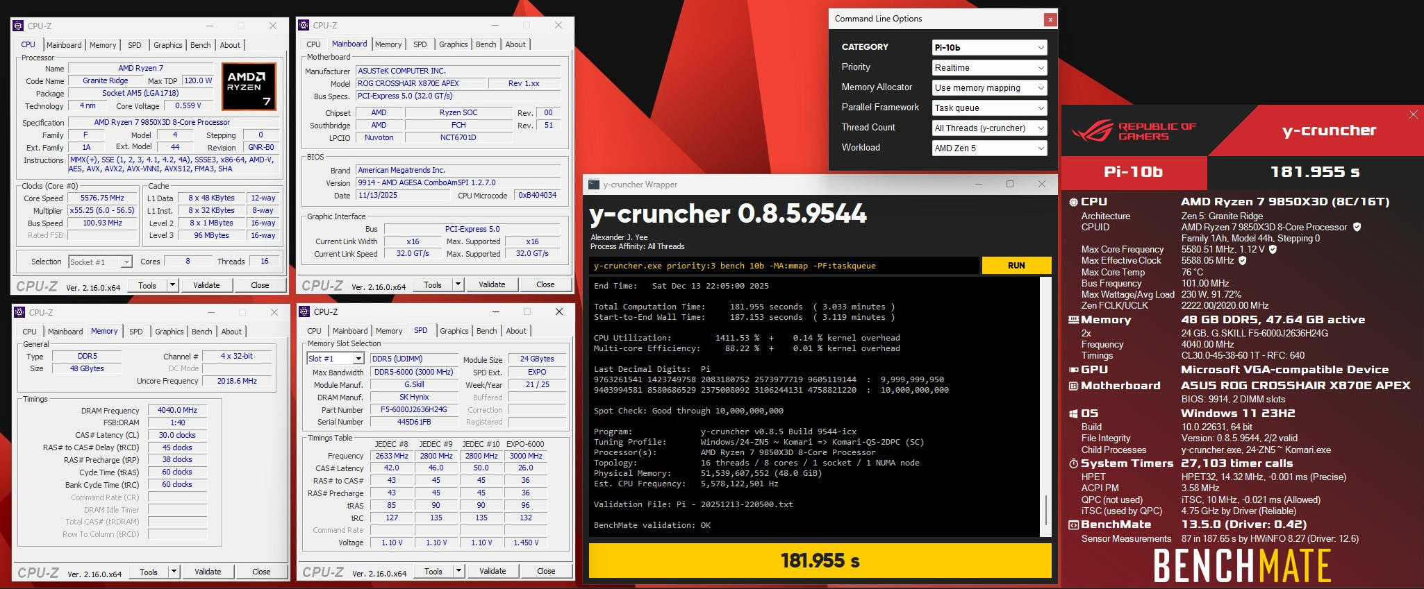The width and height of the screenshot is (1424, 589).
Task: Open the Parallel Framework dropdown
Action: point(989,108)
